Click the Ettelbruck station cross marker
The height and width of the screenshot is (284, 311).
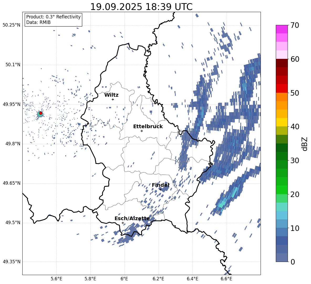click(x=142, y=131)
